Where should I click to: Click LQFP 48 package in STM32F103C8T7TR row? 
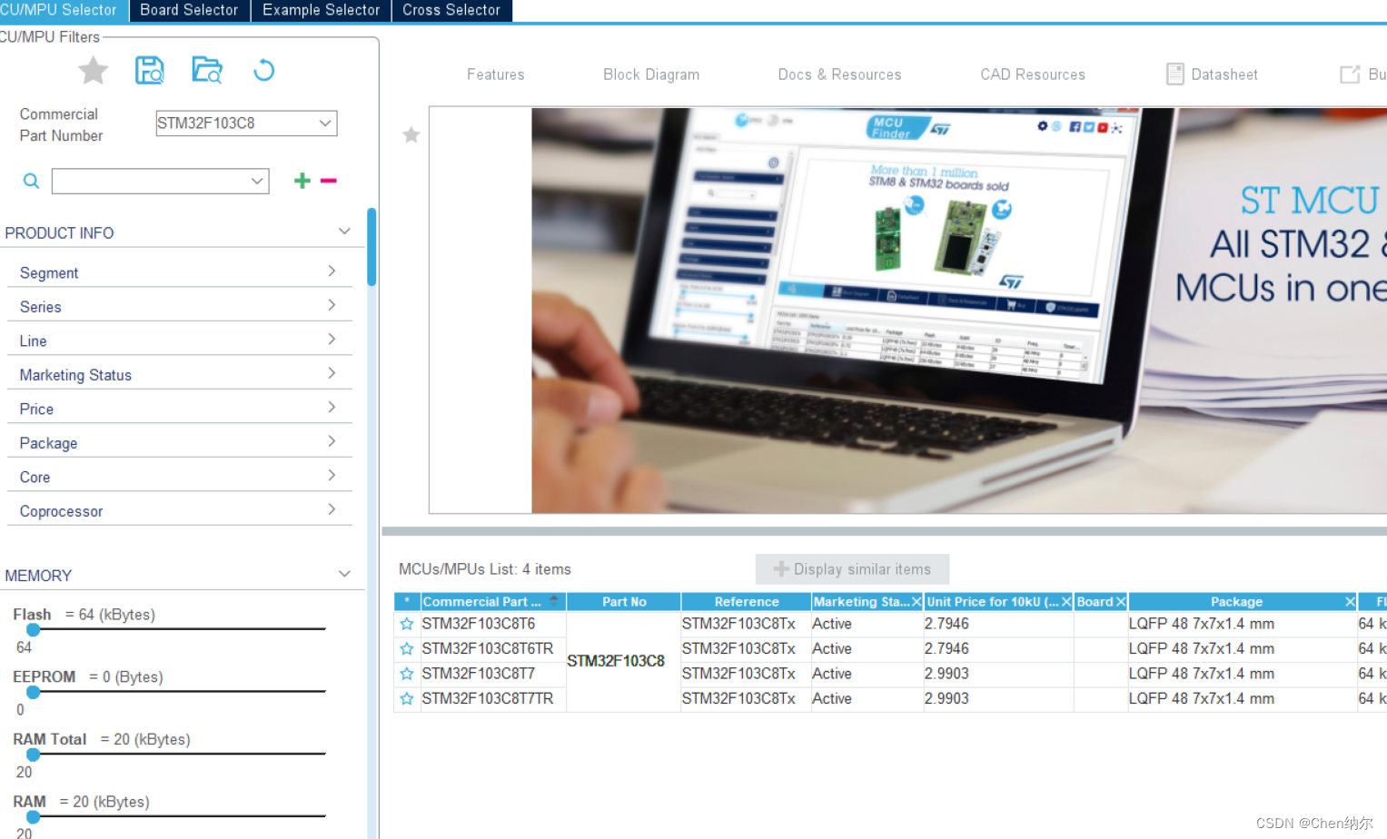(1201, 698)
